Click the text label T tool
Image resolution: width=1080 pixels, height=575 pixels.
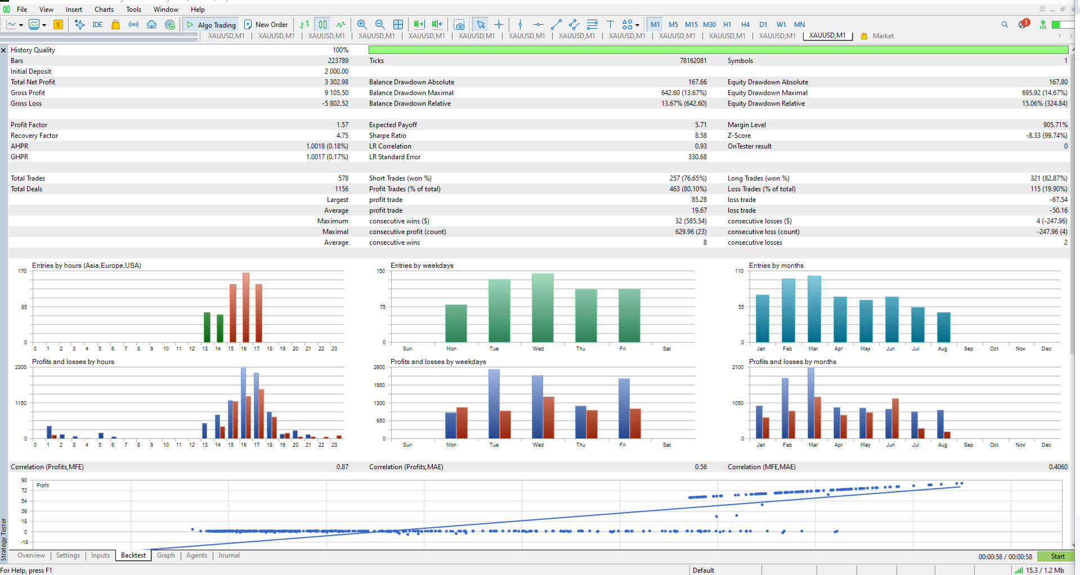pos(610,24)
